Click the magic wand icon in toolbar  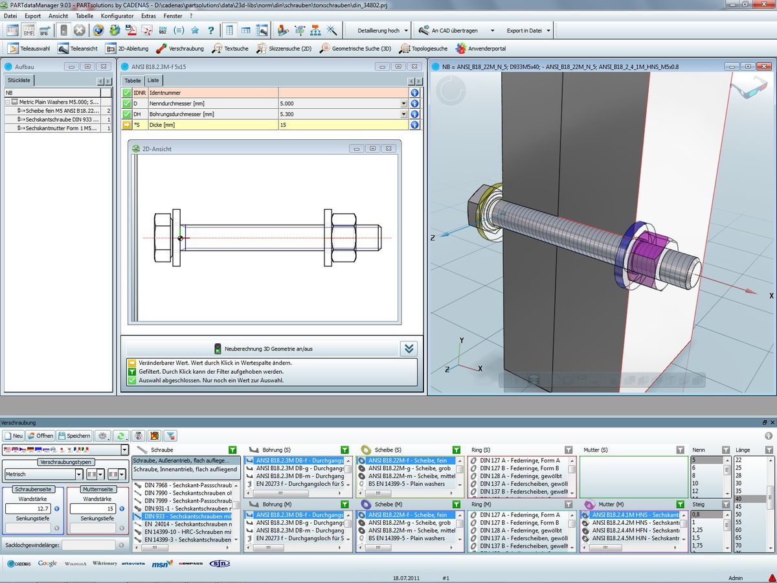(332, 30)
